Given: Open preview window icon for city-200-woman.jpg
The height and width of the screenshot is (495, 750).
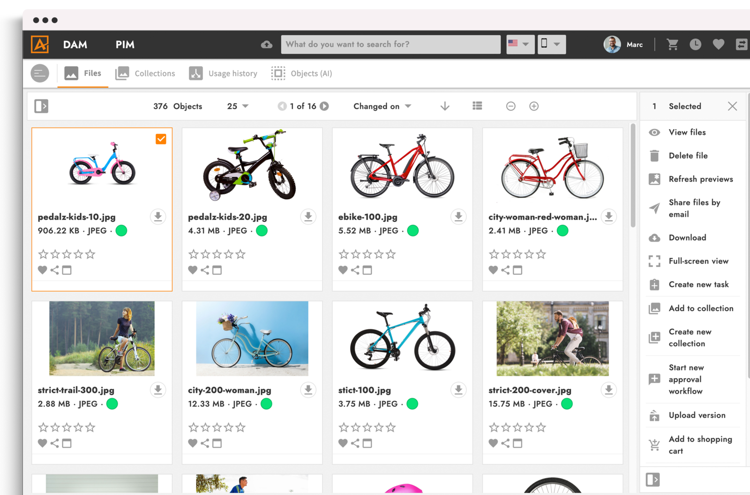Looking at the screenshot, I should point(217,443).
